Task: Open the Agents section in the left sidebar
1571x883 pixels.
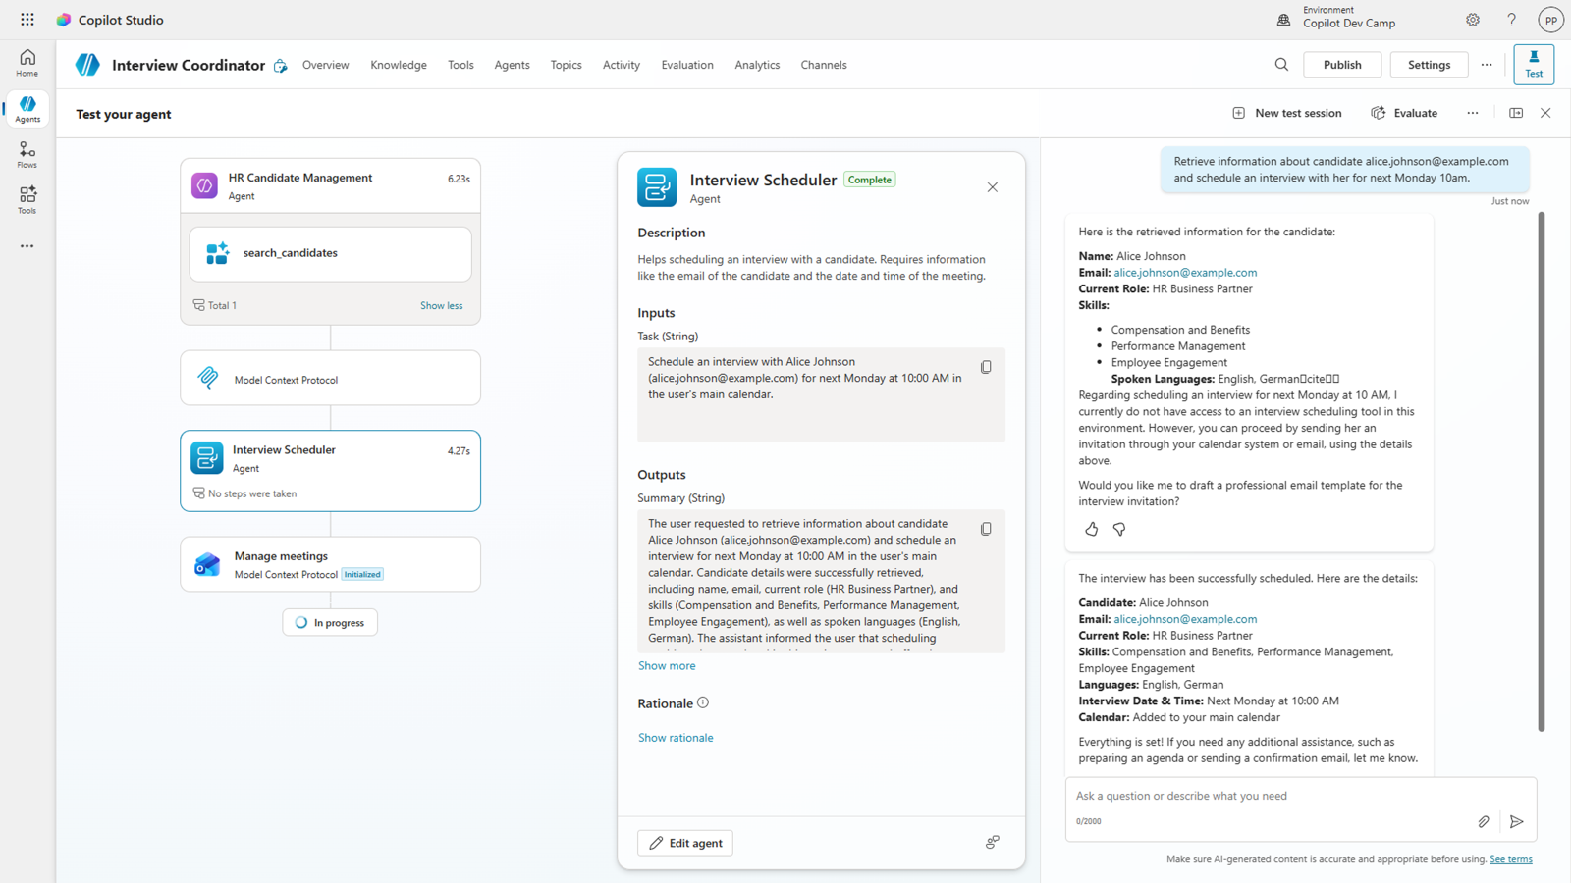Action: tap(27, 108)
